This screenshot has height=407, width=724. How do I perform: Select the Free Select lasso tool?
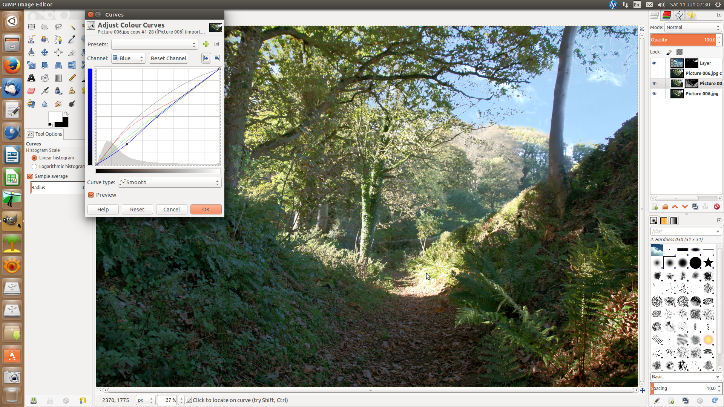click(58, 27)
